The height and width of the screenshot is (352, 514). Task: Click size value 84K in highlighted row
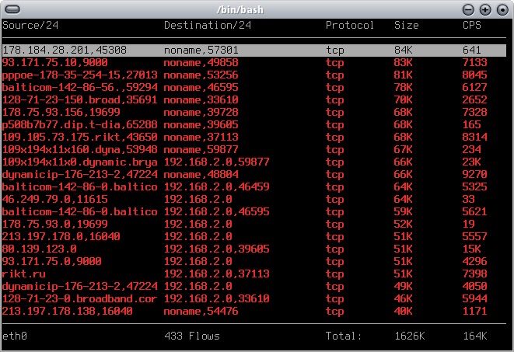pyautogui.click(x=403, y=50)
